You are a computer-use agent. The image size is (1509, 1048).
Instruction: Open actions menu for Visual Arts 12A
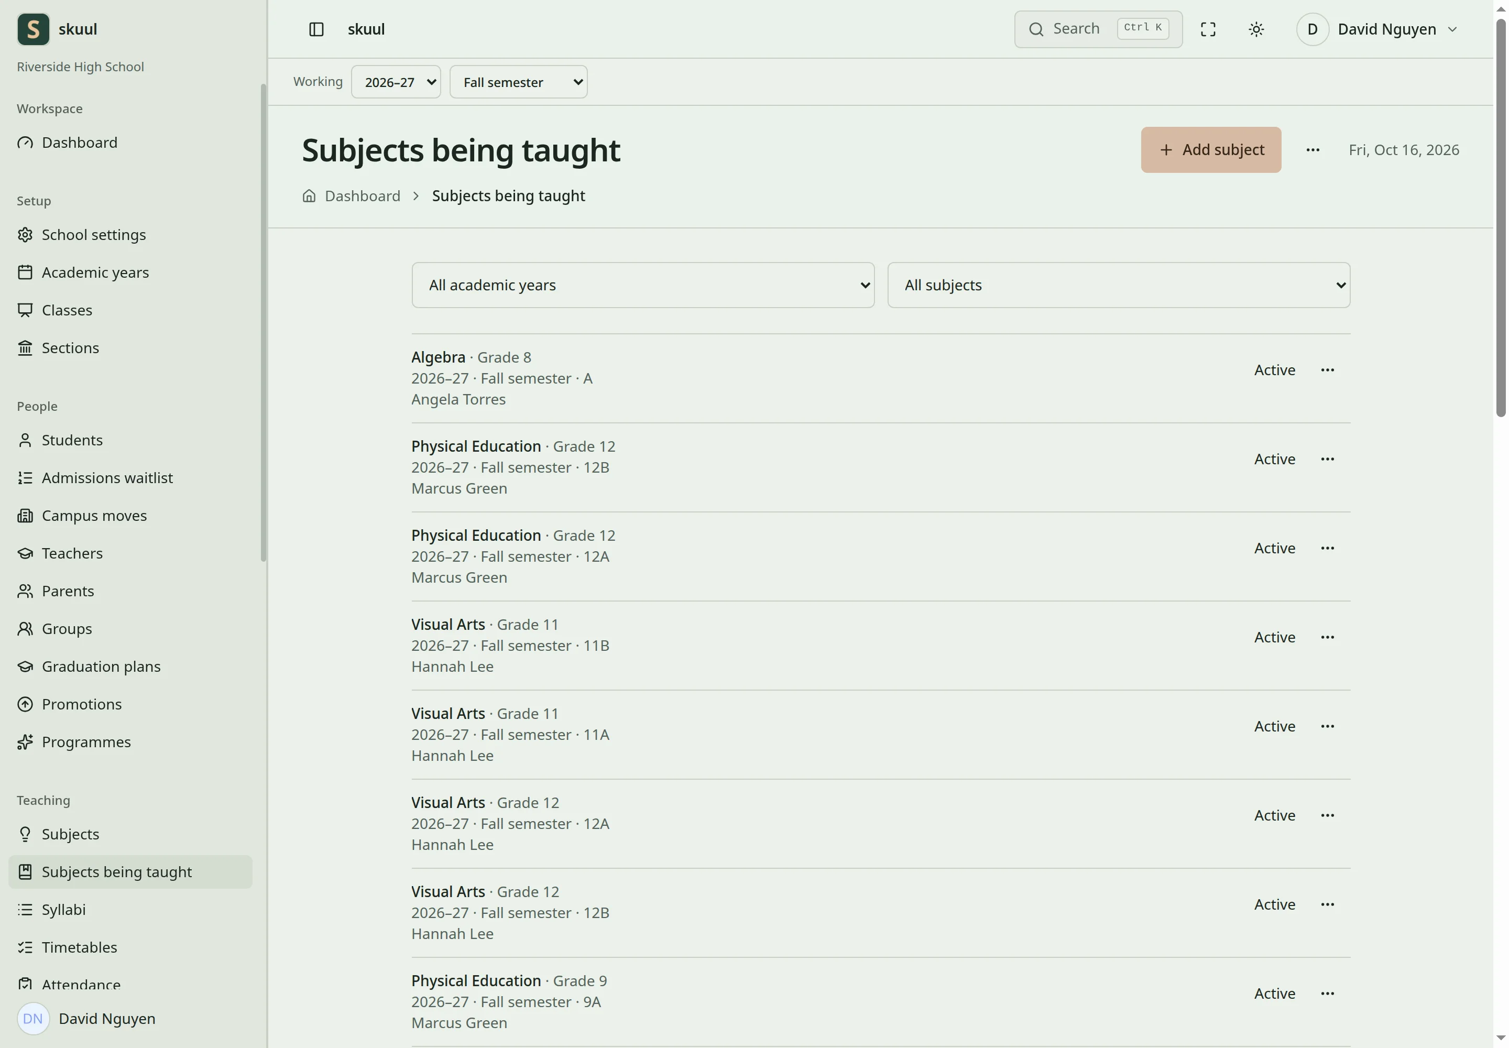point(1327,815)
